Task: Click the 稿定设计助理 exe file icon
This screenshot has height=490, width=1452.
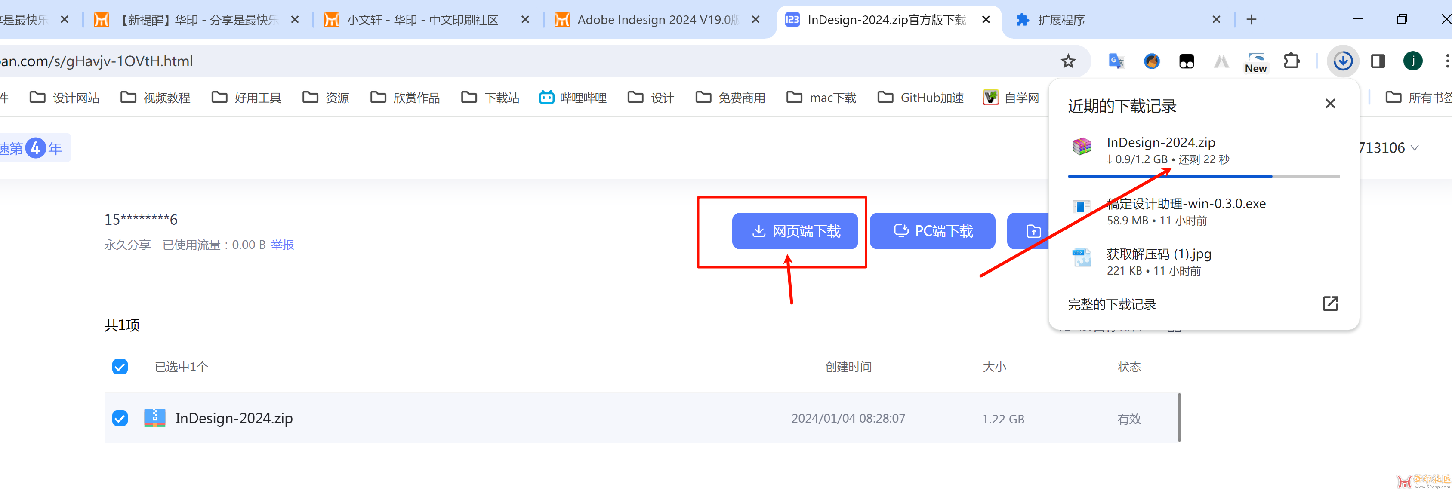Action: click(x=1082, y=207)
